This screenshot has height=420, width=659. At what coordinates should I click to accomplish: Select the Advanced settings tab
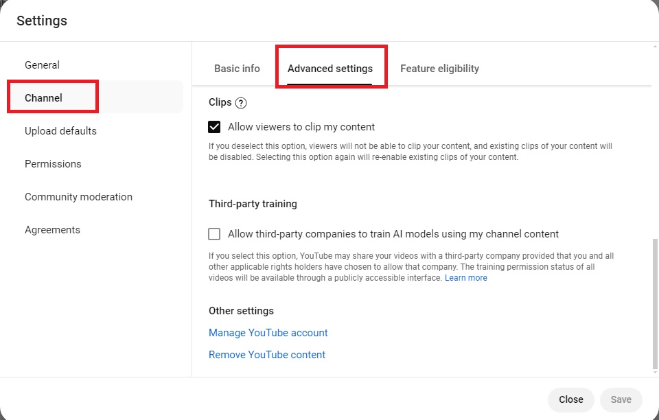click(x=330, y=69)
